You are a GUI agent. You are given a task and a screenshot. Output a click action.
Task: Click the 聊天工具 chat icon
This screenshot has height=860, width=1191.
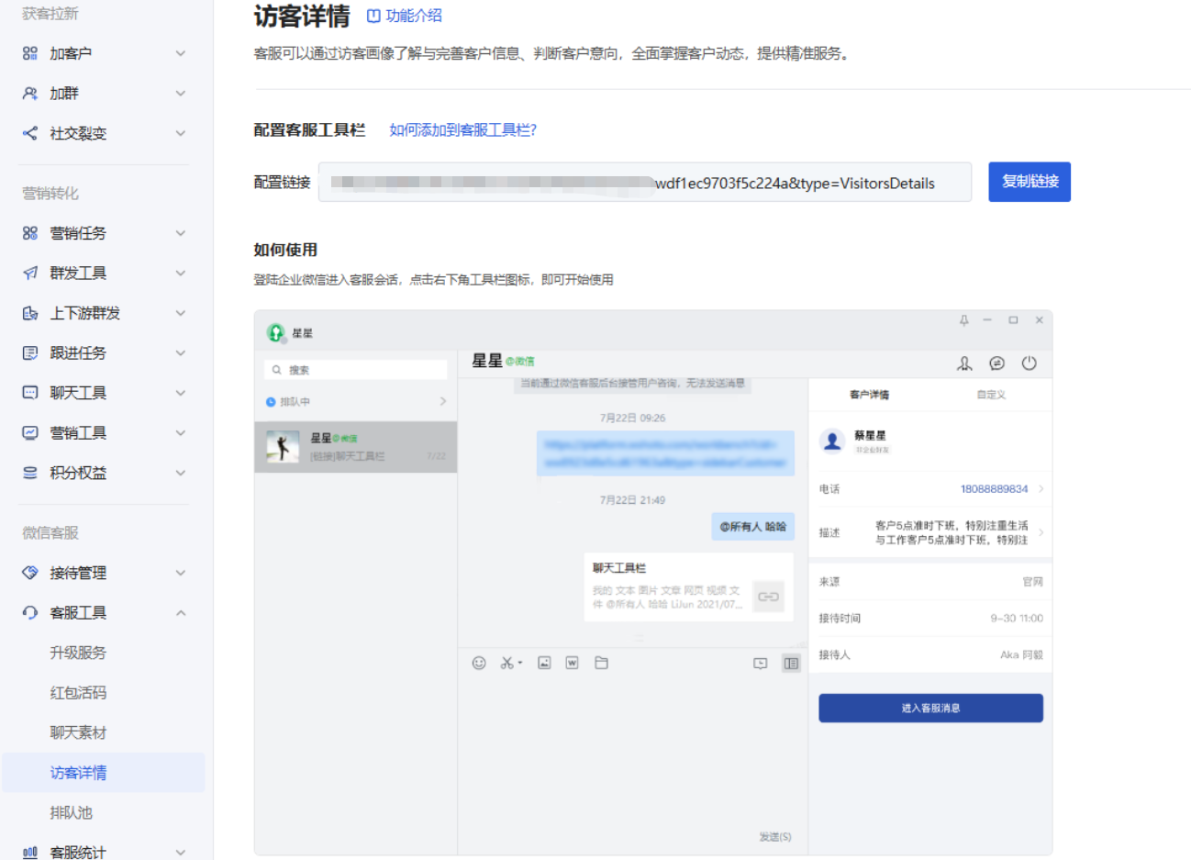pos(30,393)
